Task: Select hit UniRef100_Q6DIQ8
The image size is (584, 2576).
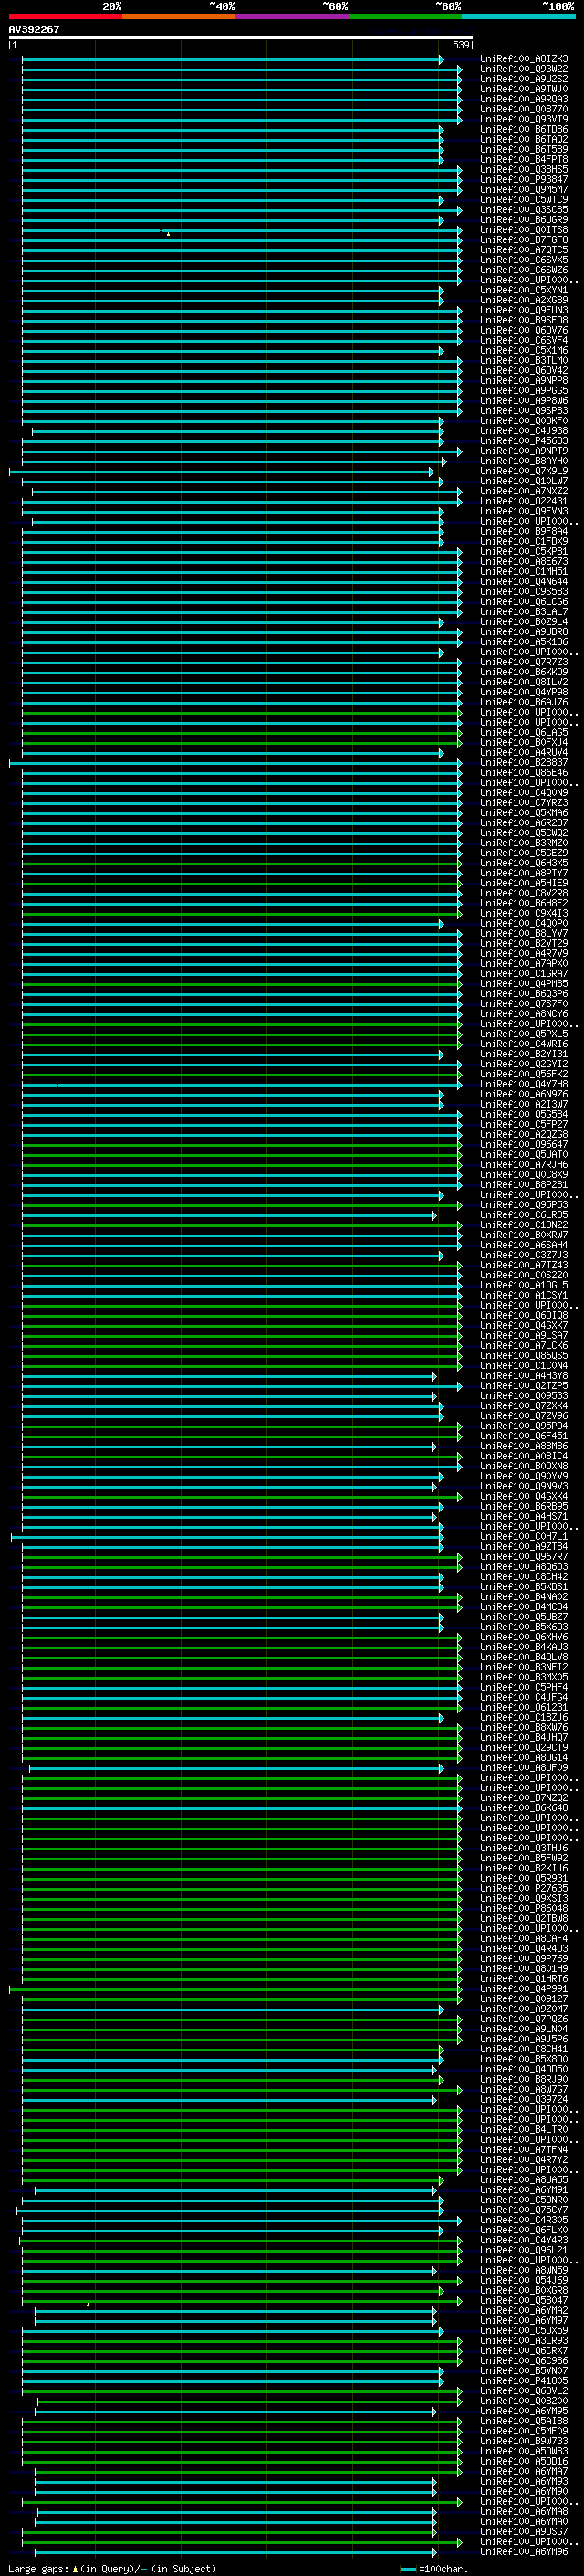Action: pyautogui.click(x=524, y=1316)
